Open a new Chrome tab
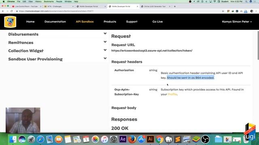Image resolution: width=259 pixels, height=145 pixels. click(175, 6)
